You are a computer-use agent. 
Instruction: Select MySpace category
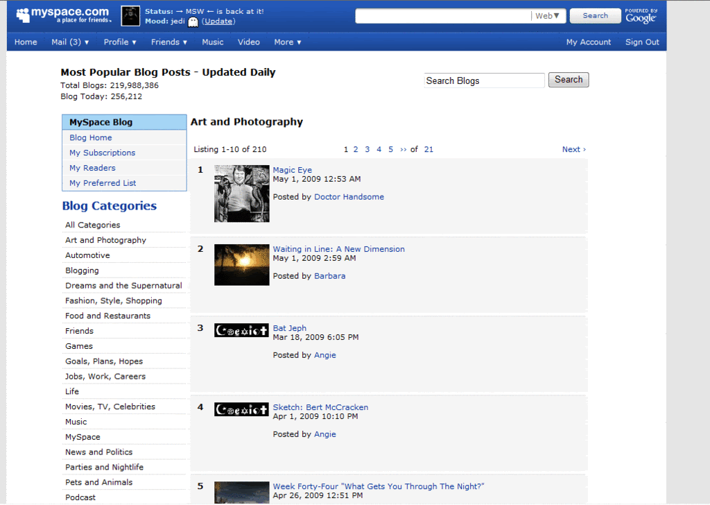tap(83, 437)
